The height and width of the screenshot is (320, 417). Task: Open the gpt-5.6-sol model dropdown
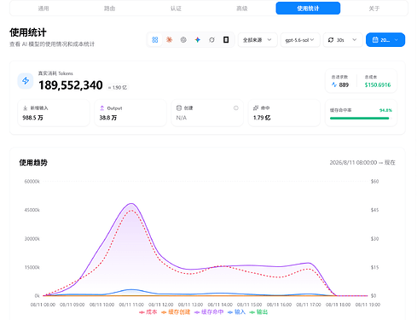pos(300,40)
